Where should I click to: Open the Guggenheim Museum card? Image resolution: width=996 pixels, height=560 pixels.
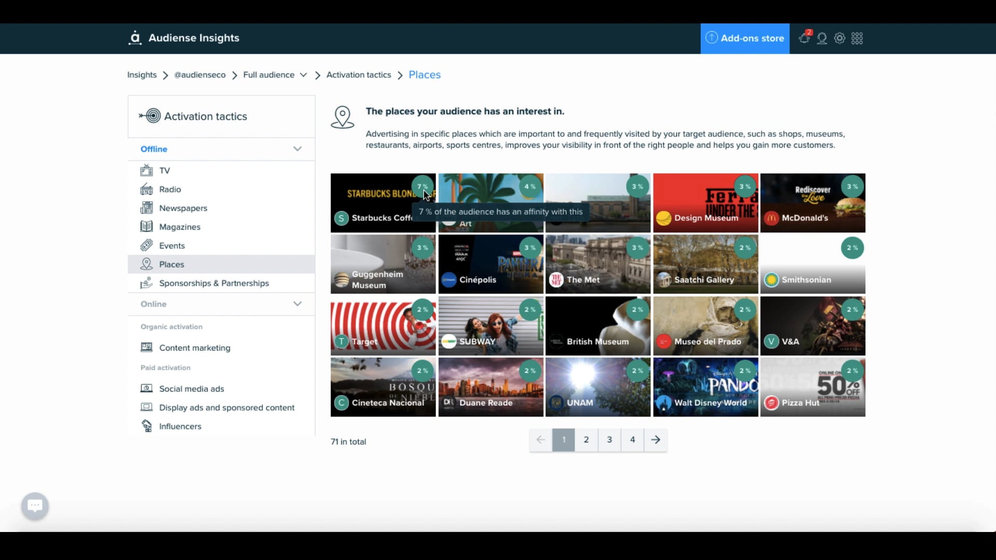[383, 264]
